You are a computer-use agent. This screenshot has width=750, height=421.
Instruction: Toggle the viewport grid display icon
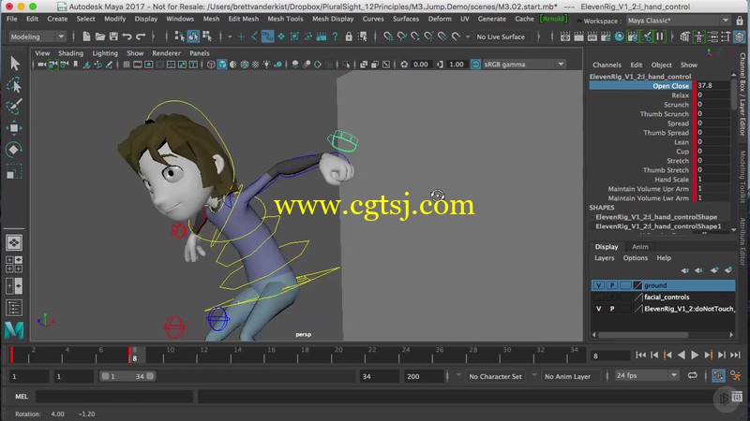coord(127,65)
